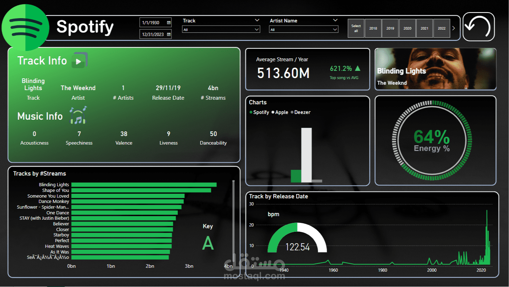Filter by year 2022
509x287 pixels.
[x=442, y=28]
